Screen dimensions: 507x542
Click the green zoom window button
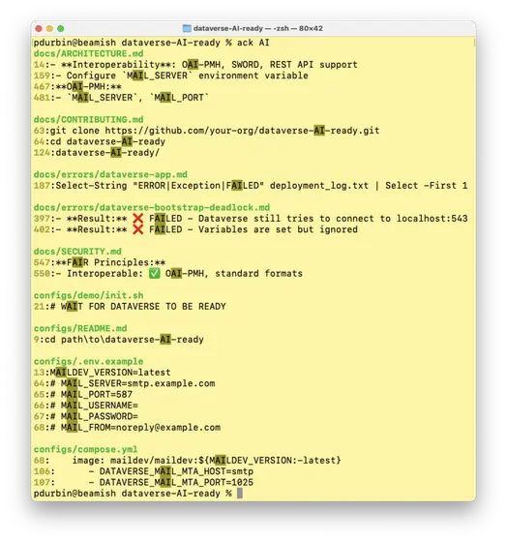tap(61, 28)
